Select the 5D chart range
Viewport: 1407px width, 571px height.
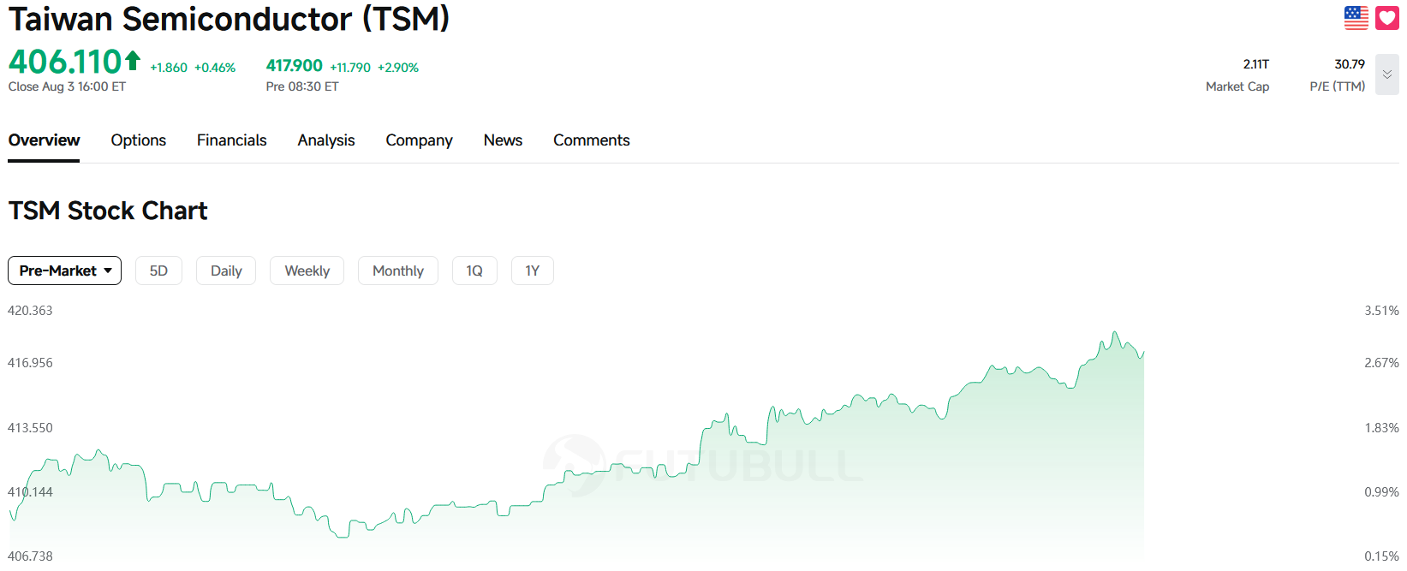(x=158, y=271)
